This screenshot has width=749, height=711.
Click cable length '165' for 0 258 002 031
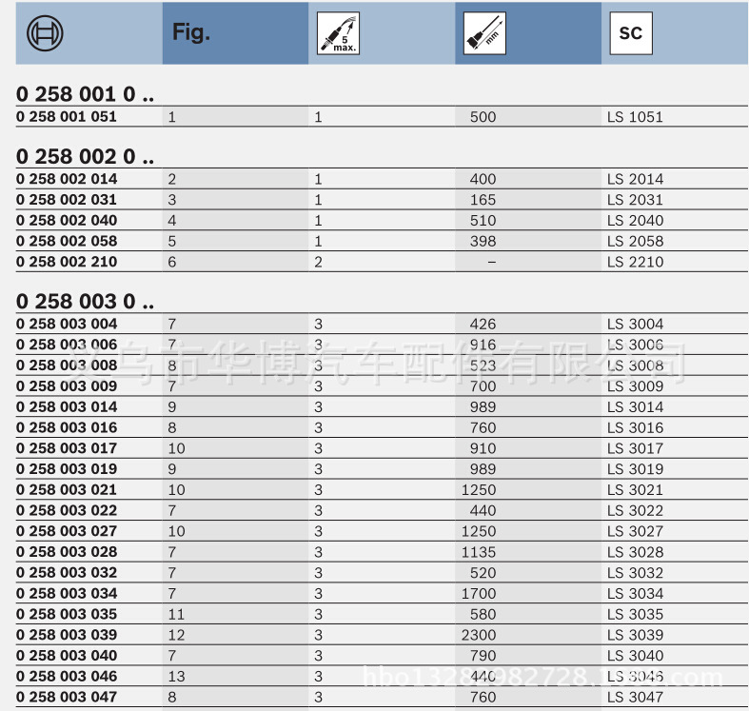483,200
